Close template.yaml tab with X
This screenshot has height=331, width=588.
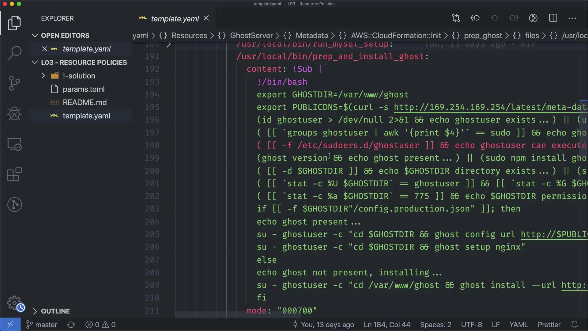tap(206, 18)
